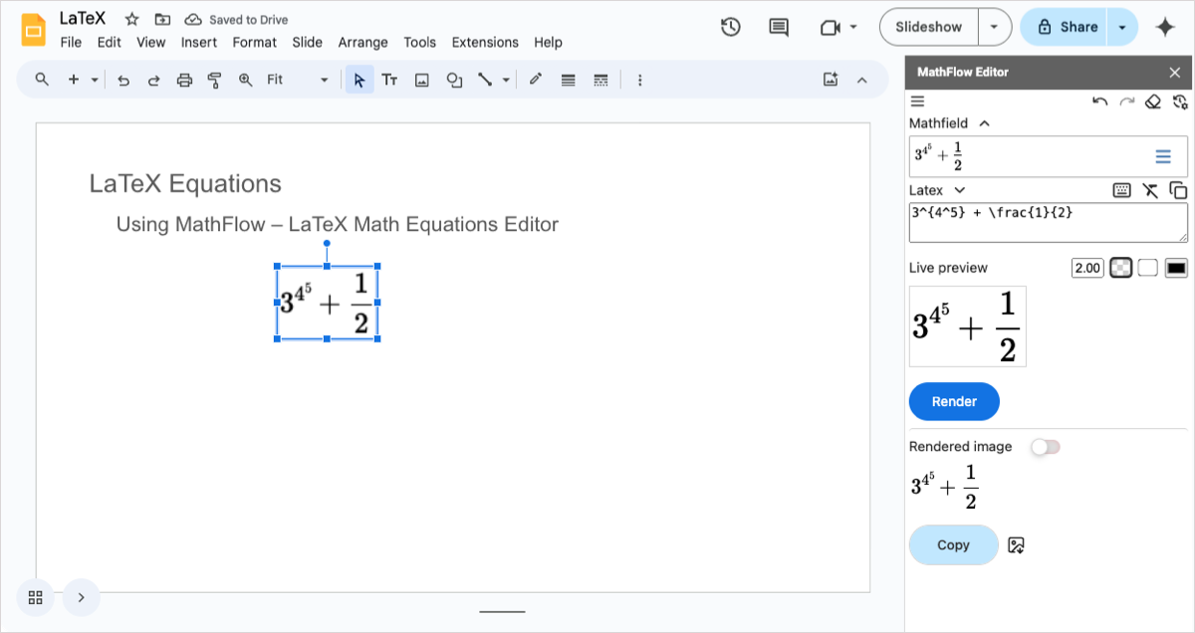Image resolution: width=1195 pixels, height=633 pixels.
Task: Open the Gemini sparkle icon
Action: 1165,27
